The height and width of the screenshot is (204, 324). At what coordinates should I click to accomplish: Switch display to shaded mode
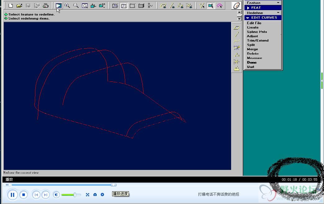coord(141,6)
